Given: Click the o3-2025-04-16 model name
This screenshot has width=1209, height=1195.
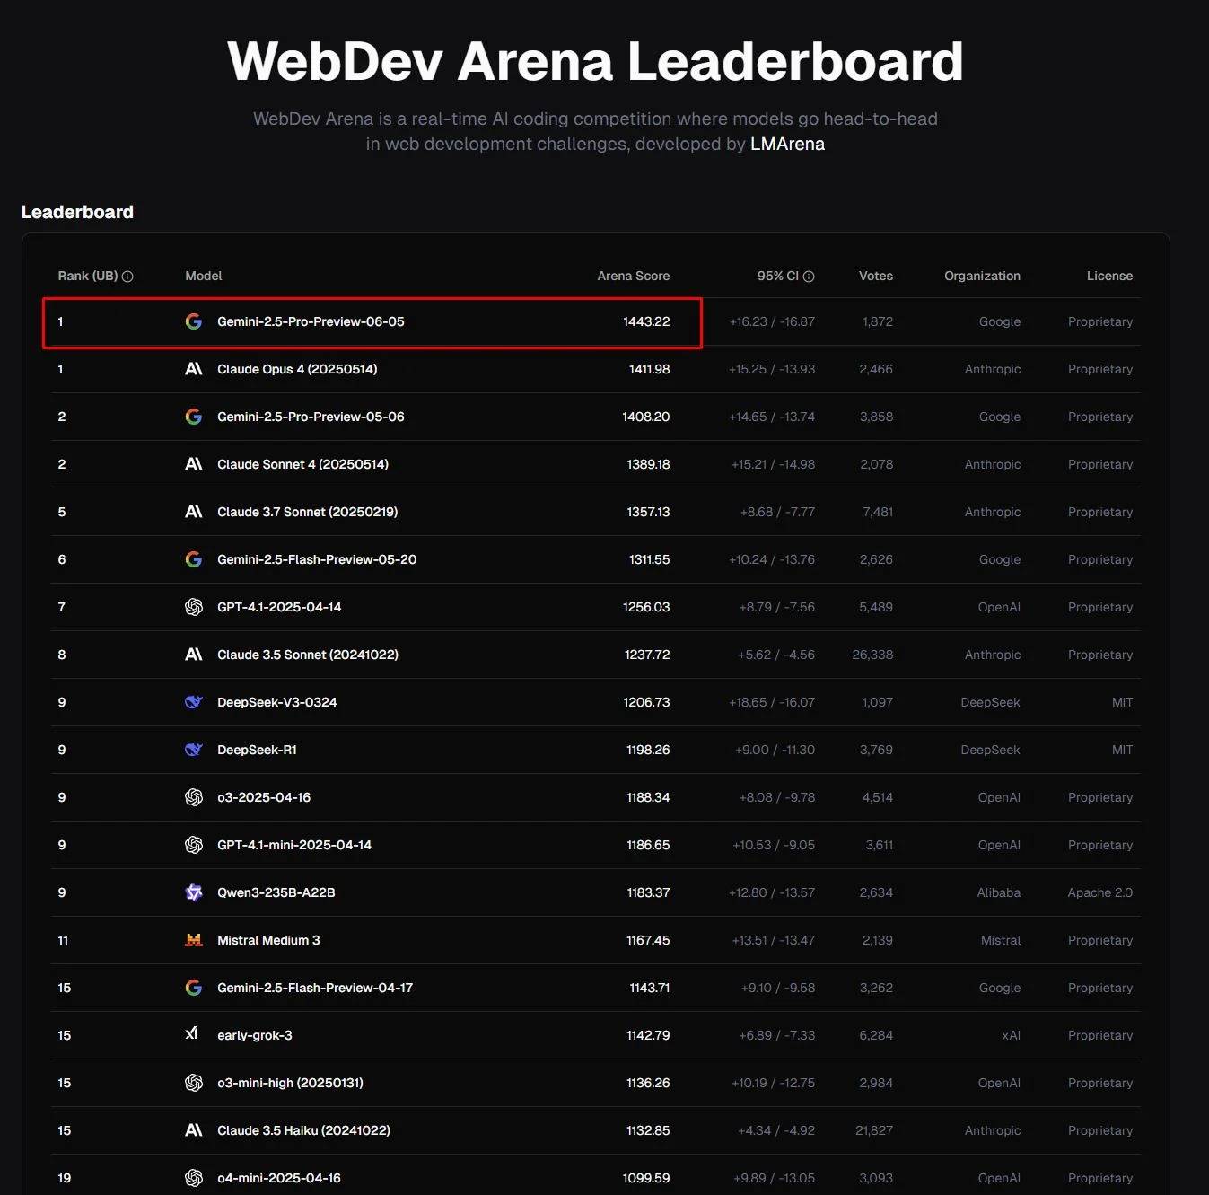Looking at the screenshot, I should [x=264, y=797].
